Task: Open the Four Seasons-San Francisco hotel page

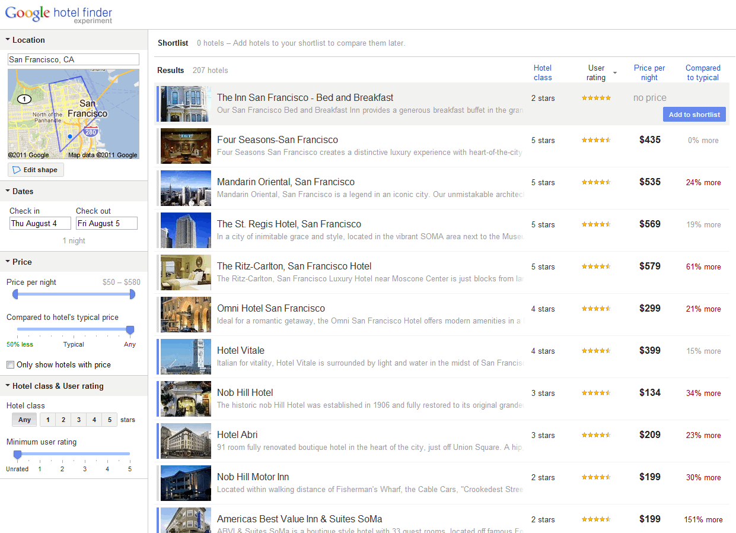Action: (x=278, y=139)
